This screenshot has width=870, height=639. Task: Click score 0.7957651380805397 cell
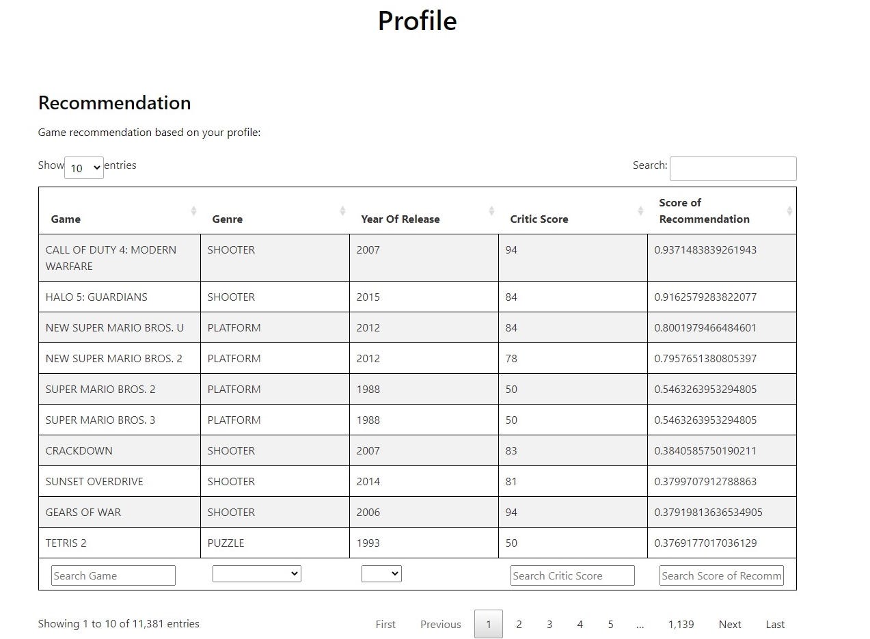722,358
